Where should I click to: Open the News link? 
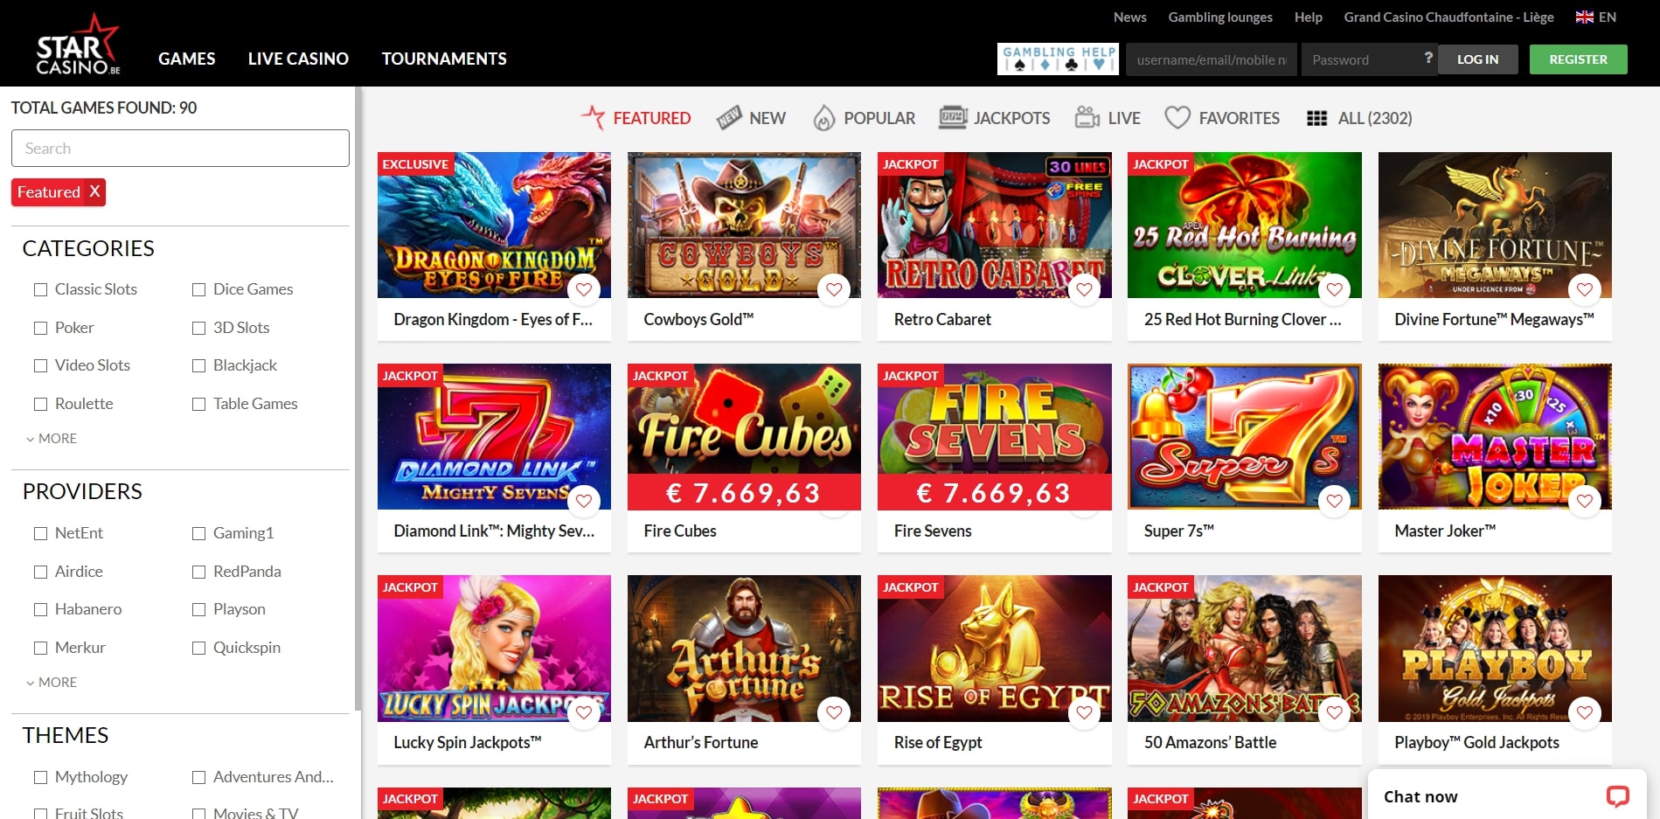pos(1129,17)
